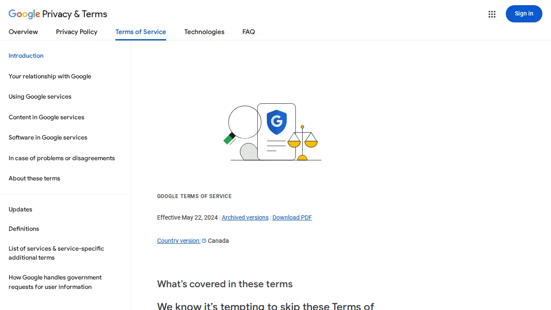
Task: Open Your relationship with Google section
Action: [x=50, y=76]
